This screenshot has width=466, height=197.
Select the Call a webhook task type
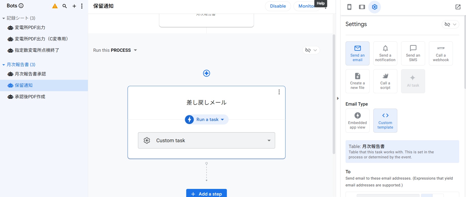441,54
